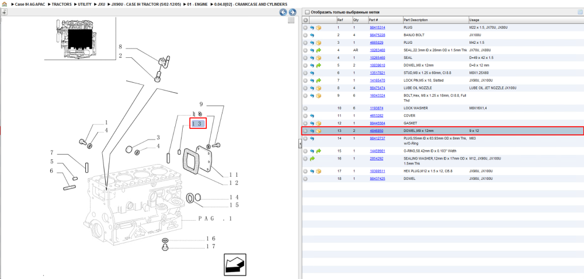Add the LOCK WASHER row with plus icon
This screenshot has width=584, height=279.
click(x=305, y=108)
